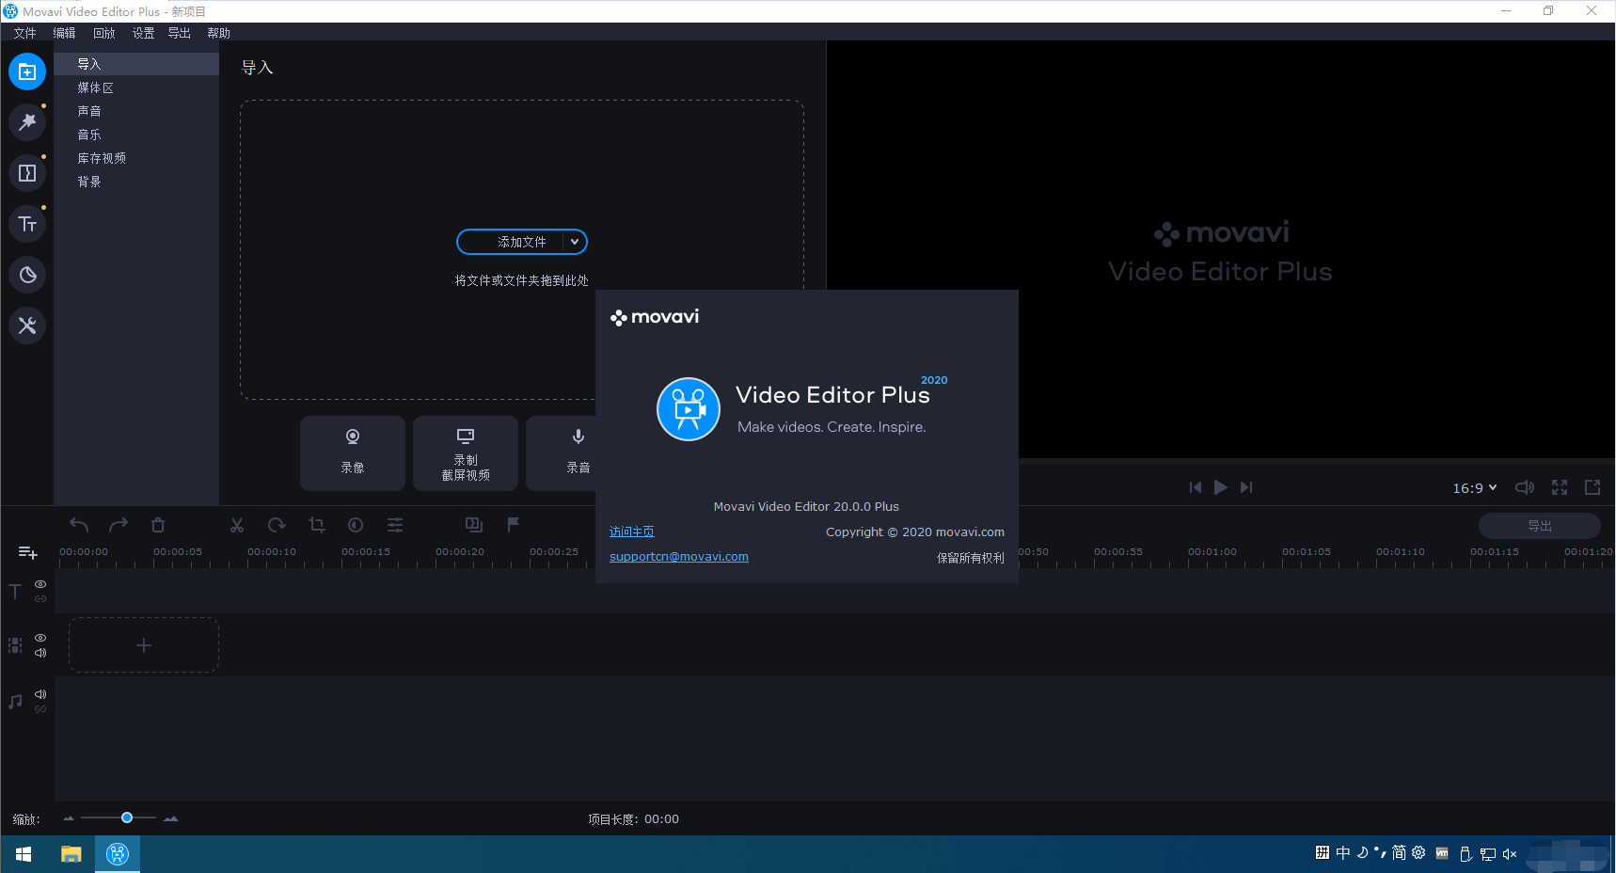Click the 导出 export button near timeline
The width and height of the screenshot is (1616, 873).
click(x=1540, y=526)
